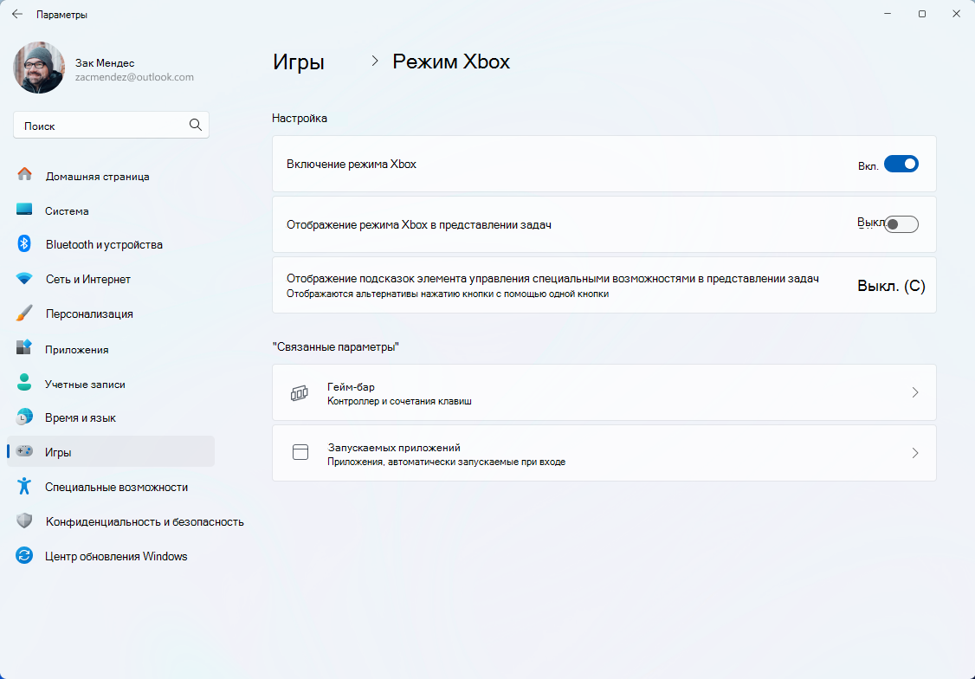Image resolution: width=975 pixels, height=679 pixels.
Task: Click the Запускаемых приложений window icon
Action: (x=300, y=452)
